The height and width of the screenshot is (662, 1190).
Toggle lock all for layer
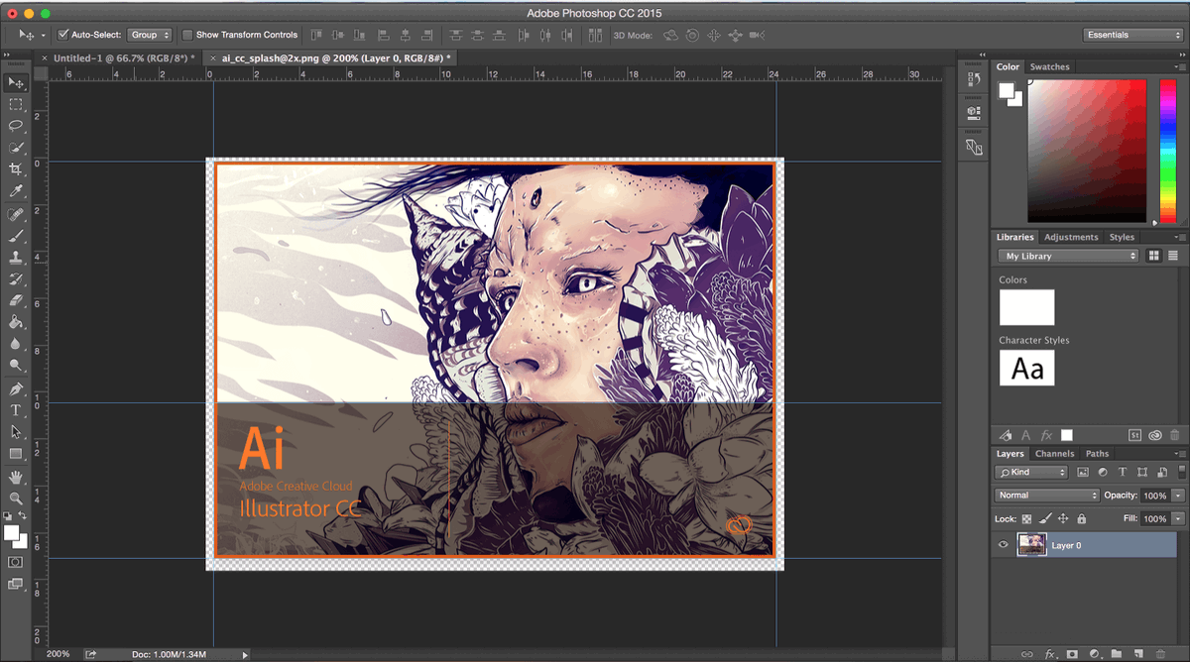tap(1081, 518)
